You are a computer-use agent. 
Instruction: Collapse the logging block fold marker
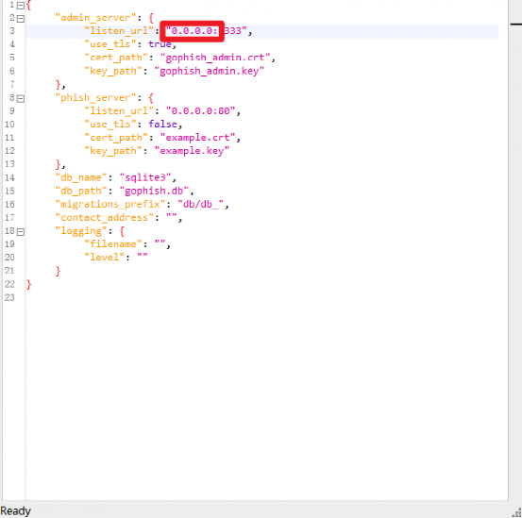21,232
